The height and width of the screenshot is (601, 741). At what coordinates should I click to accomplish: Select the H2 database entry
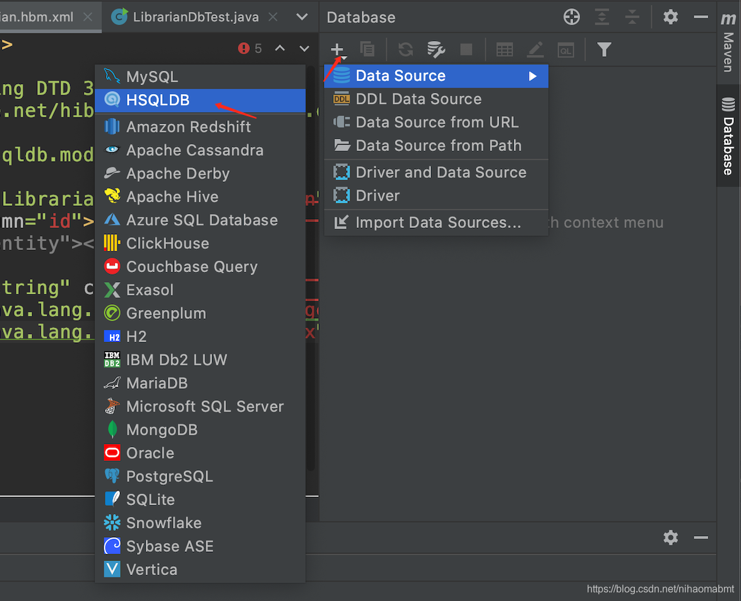click(x=200, y=336)
